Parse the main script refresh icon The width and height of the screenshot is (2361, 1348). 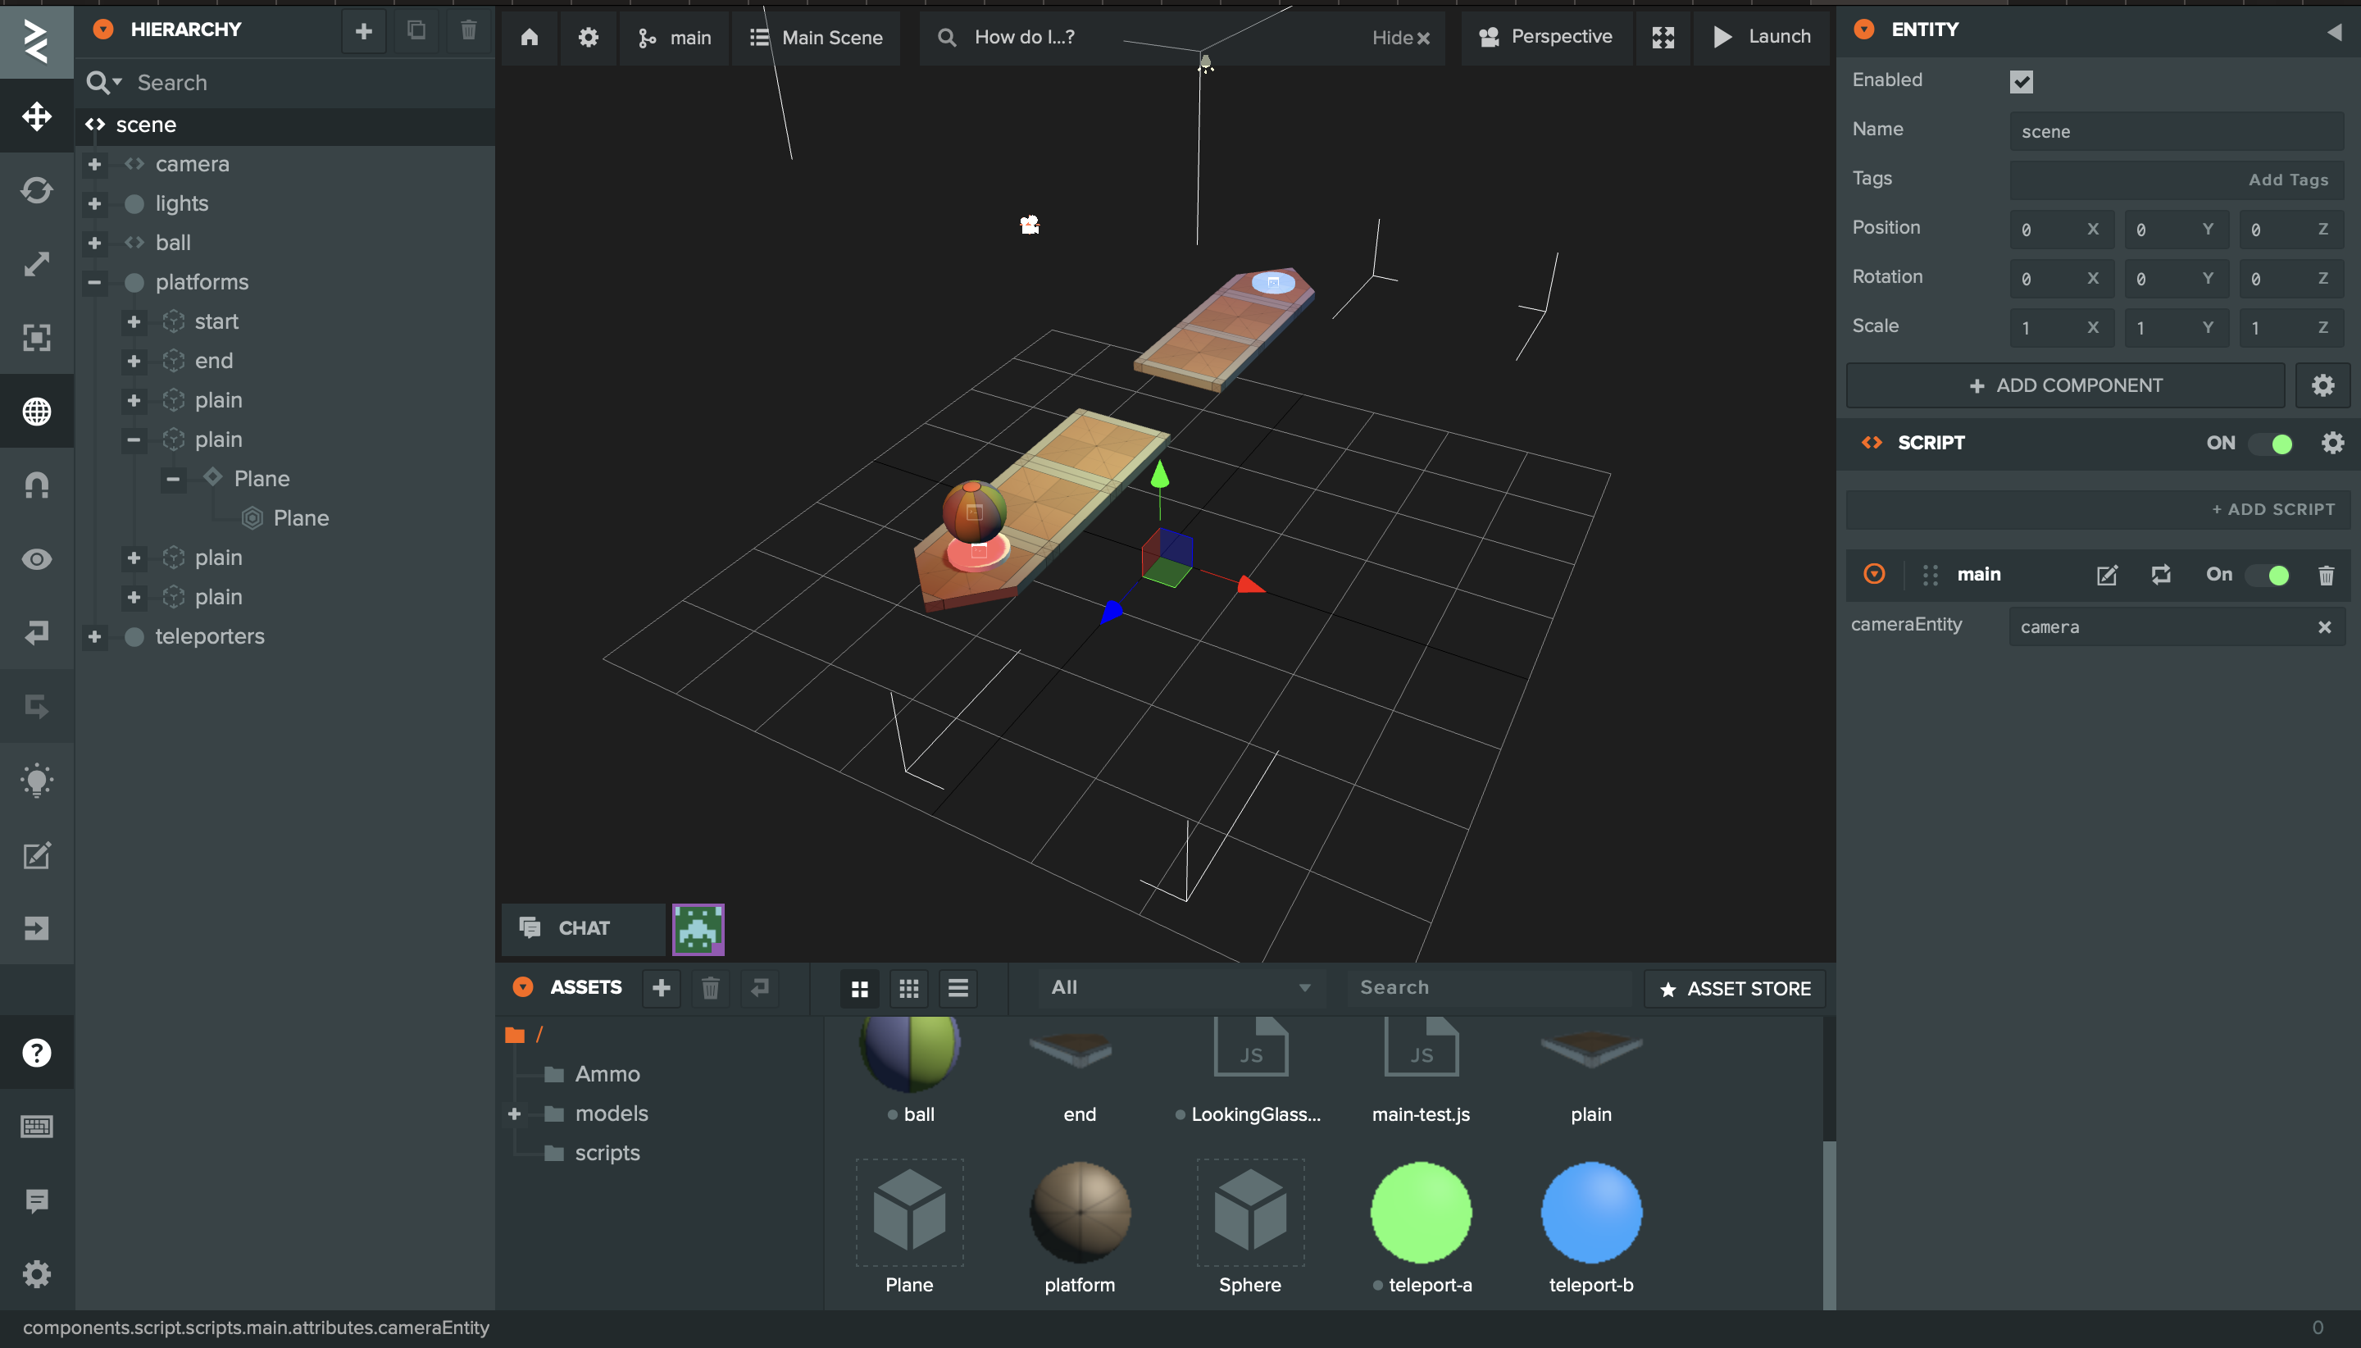[x=2161, y=575]
